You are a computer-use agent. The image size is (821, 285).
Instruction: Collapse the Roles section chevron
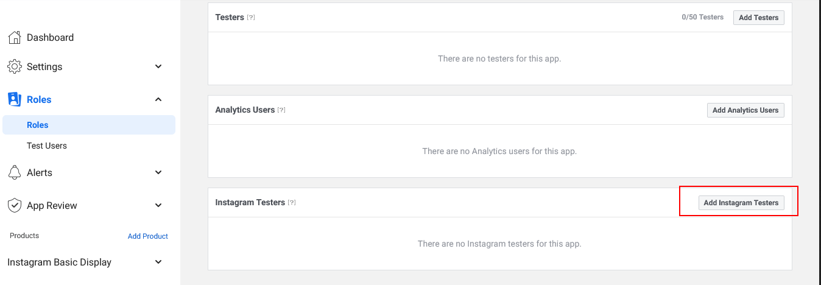click(x=158, y=99)
